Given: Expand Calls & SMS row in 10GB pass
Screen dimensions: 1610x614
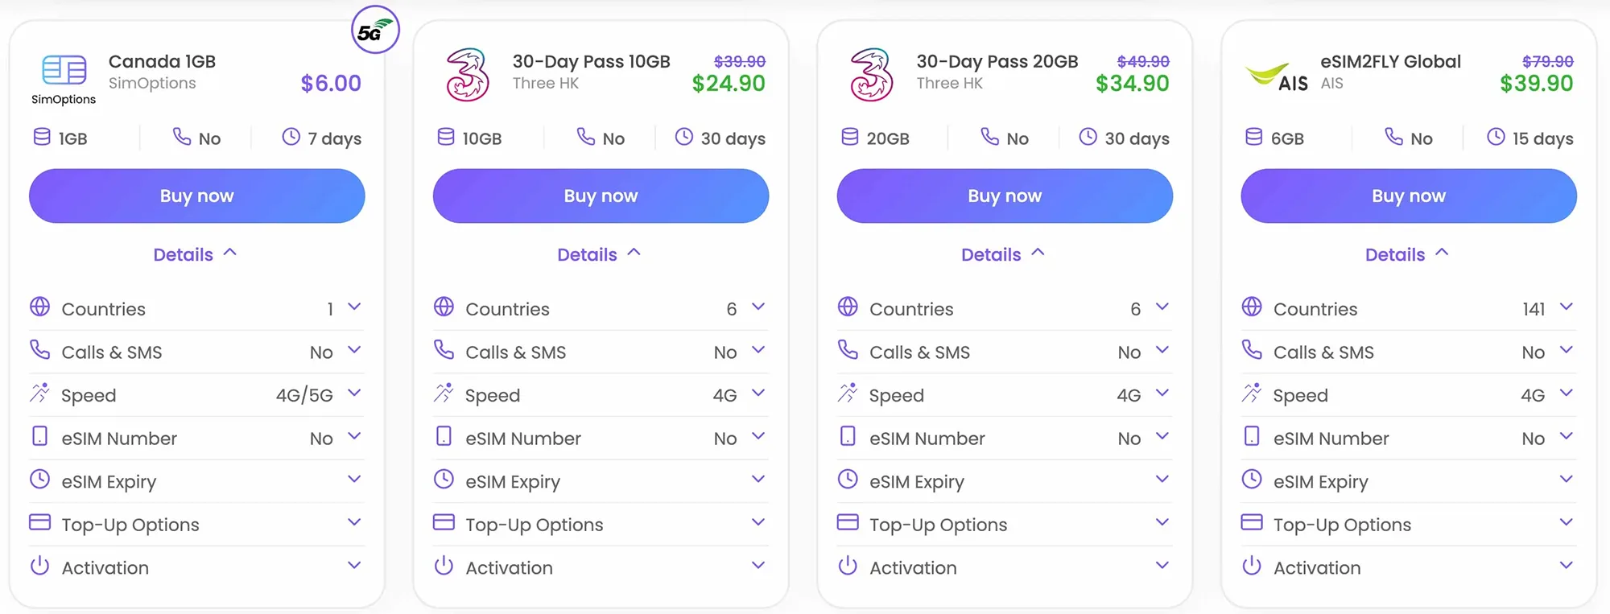Looking at the screenshot, I should 601,352.
